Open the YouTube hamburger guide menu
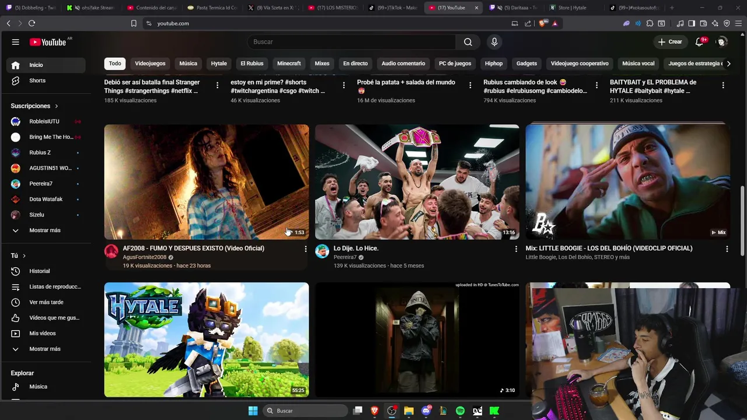The height and width of the screenshot is (420, 747). coord(16,42)
